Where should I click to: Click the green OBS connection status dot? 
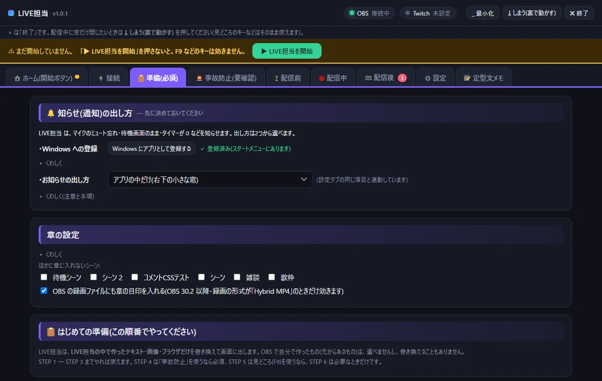click(352, 13)
